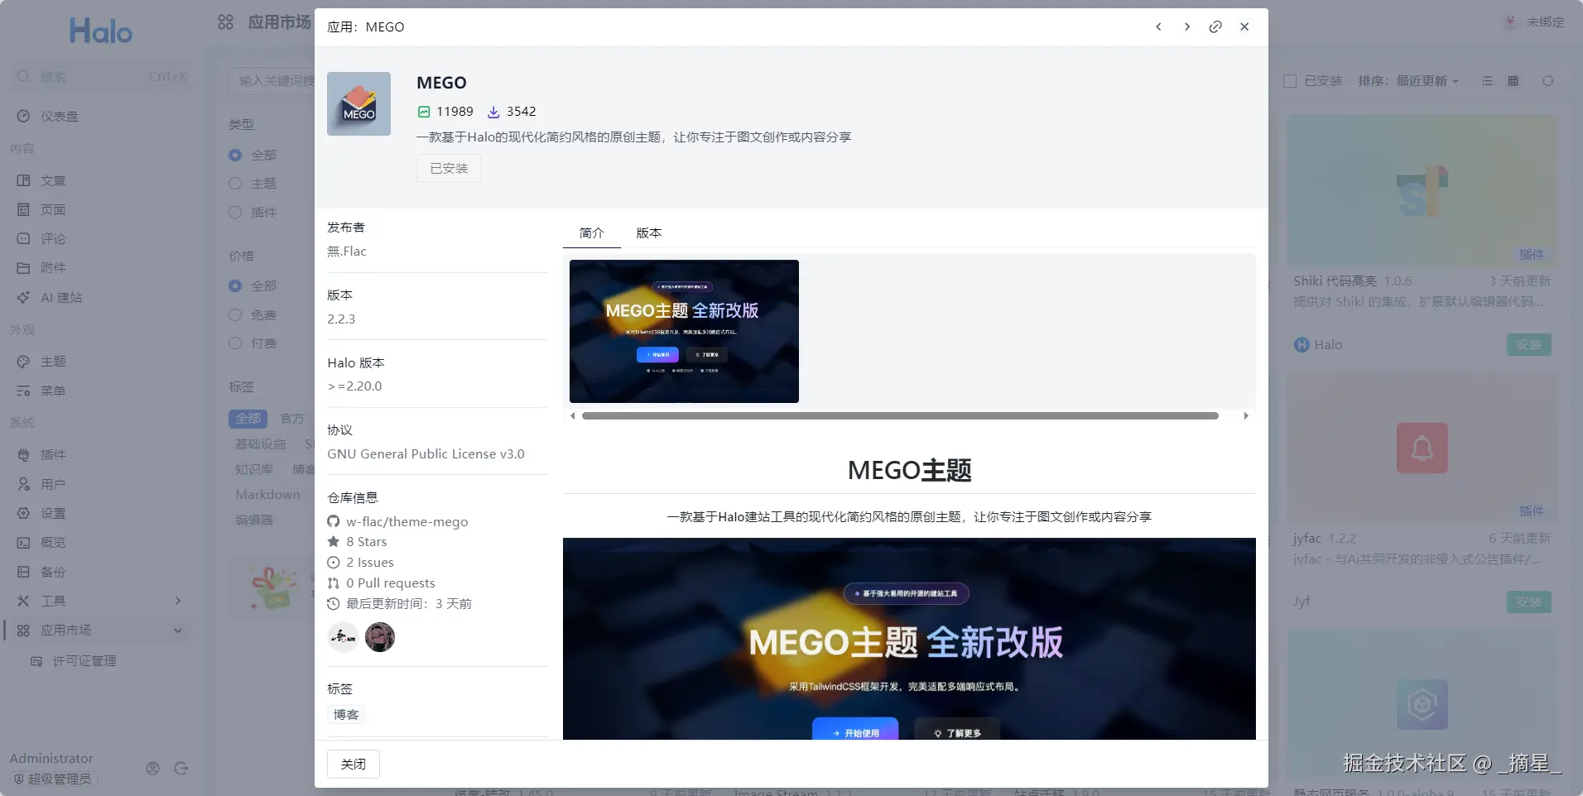Select 类型 插件 radio button
Viewport: 1583px width, 796px height.
click(x=235, y=213)
